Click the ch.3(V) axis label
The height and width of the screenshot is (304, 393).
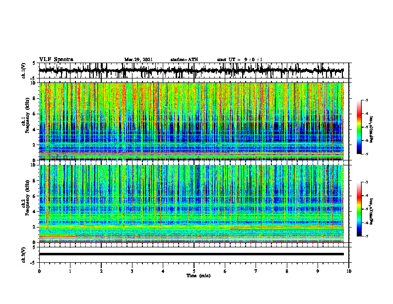coord(24,255)
